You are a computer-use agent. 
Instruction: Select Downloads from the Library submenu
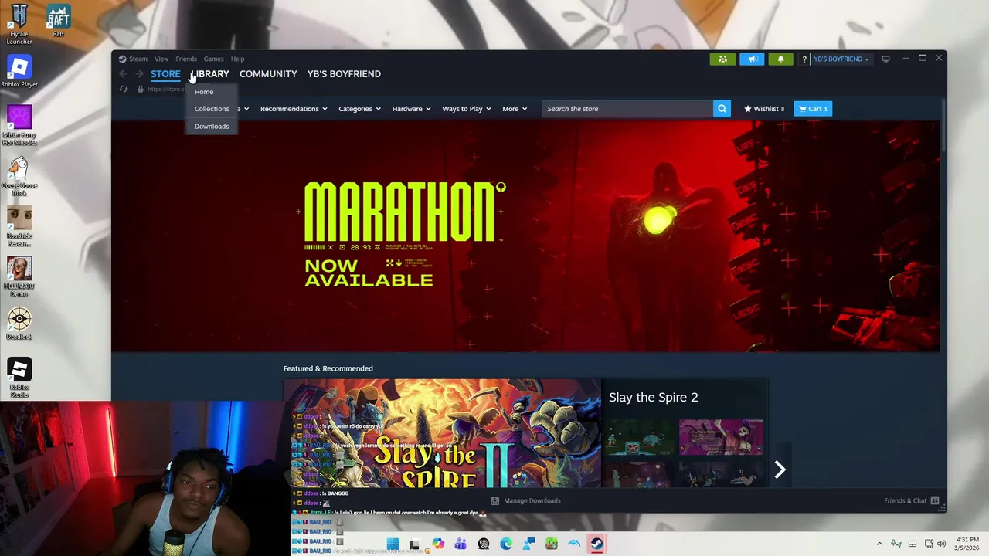click(x=212, y=126)
